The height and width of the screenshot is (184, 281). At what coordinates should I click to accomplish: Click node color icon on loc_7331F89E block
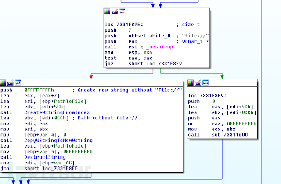tap(108, 11)
